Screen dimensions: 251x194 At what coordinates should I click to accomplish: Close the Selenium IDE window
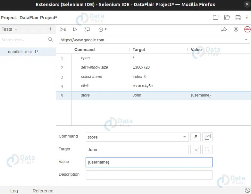[247, 4]
